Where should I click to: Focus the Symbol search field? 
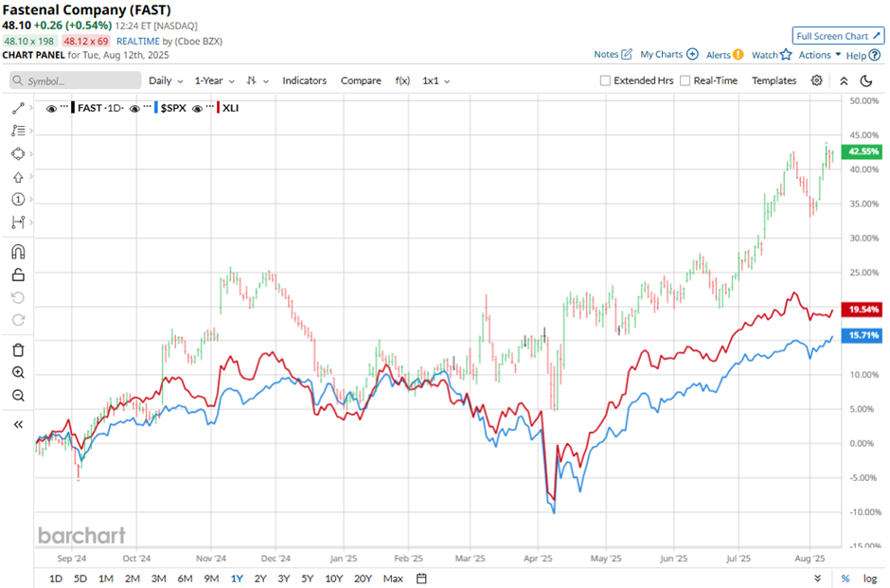76,80
